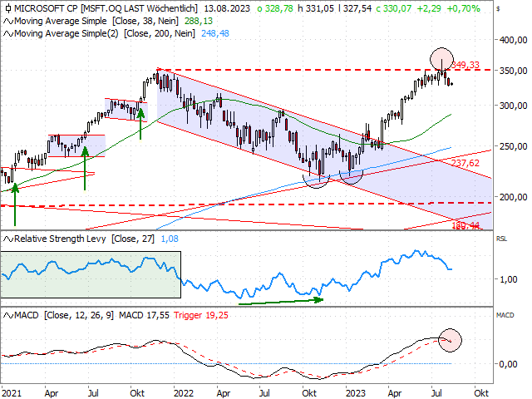Click the red support label 237,62
532x399 pixels.
(x=465, y=163)
